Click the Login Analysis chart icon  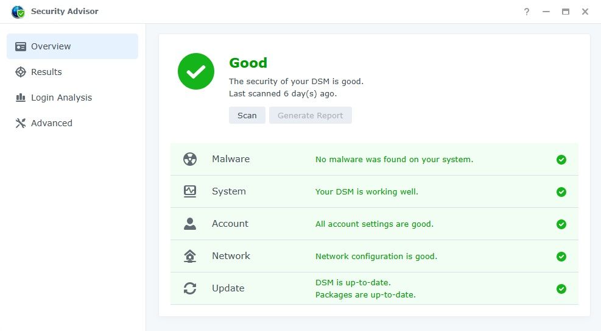pos(21,98)
